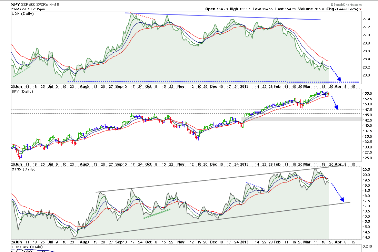Viewport: 378px width, 252px height.
Task: Click the 147.5 price axis label
Action: point(367,109)
